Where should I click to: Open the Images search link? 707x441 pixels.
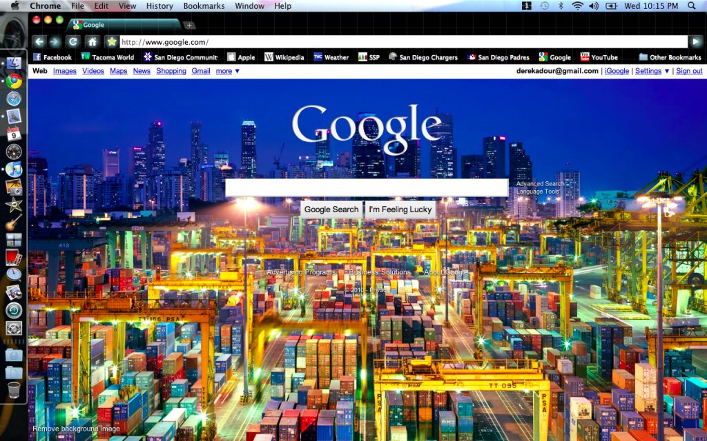(x=64, y=71)
